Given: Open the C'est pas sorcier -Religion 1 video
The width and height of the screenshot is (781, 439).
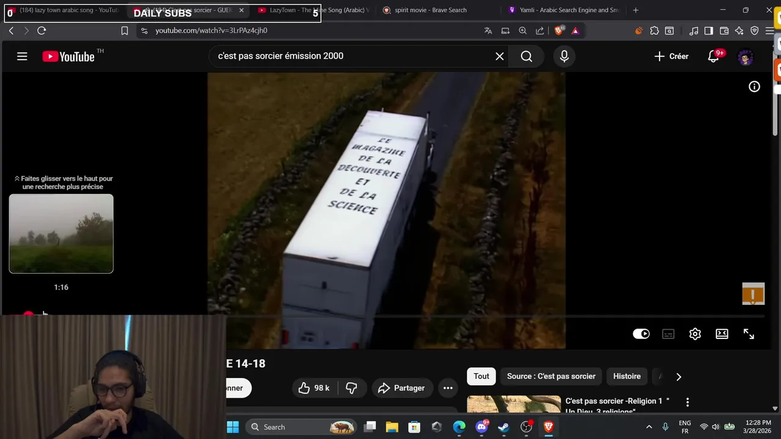Looking at the screenshot, I should pyautogui.click(x=617, y=406).
